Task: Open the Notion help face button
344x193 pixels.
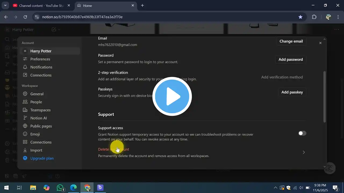Action: 330,168
